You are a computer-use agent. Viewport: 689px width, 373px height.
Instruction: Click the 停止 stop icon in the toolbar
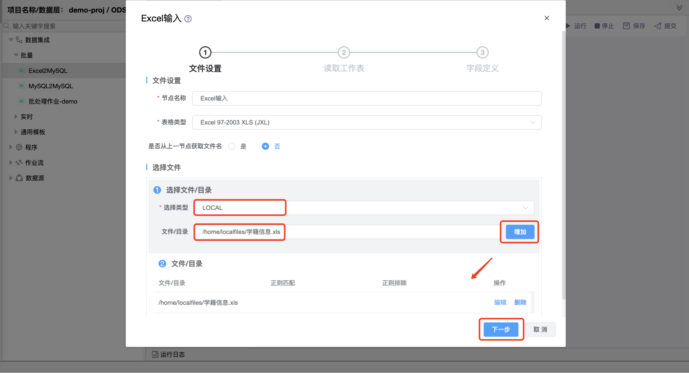[597, 26]
